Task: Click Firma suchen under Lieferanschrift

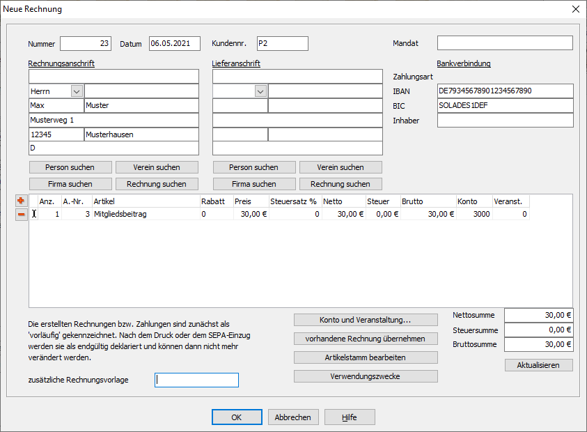Action: click(254, 184)
